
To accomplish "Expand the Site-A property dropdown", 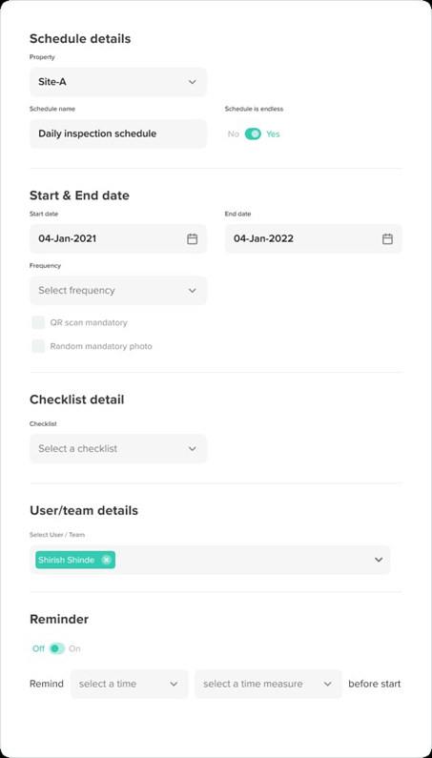I will pyautogui.click(x=118, y=82).
